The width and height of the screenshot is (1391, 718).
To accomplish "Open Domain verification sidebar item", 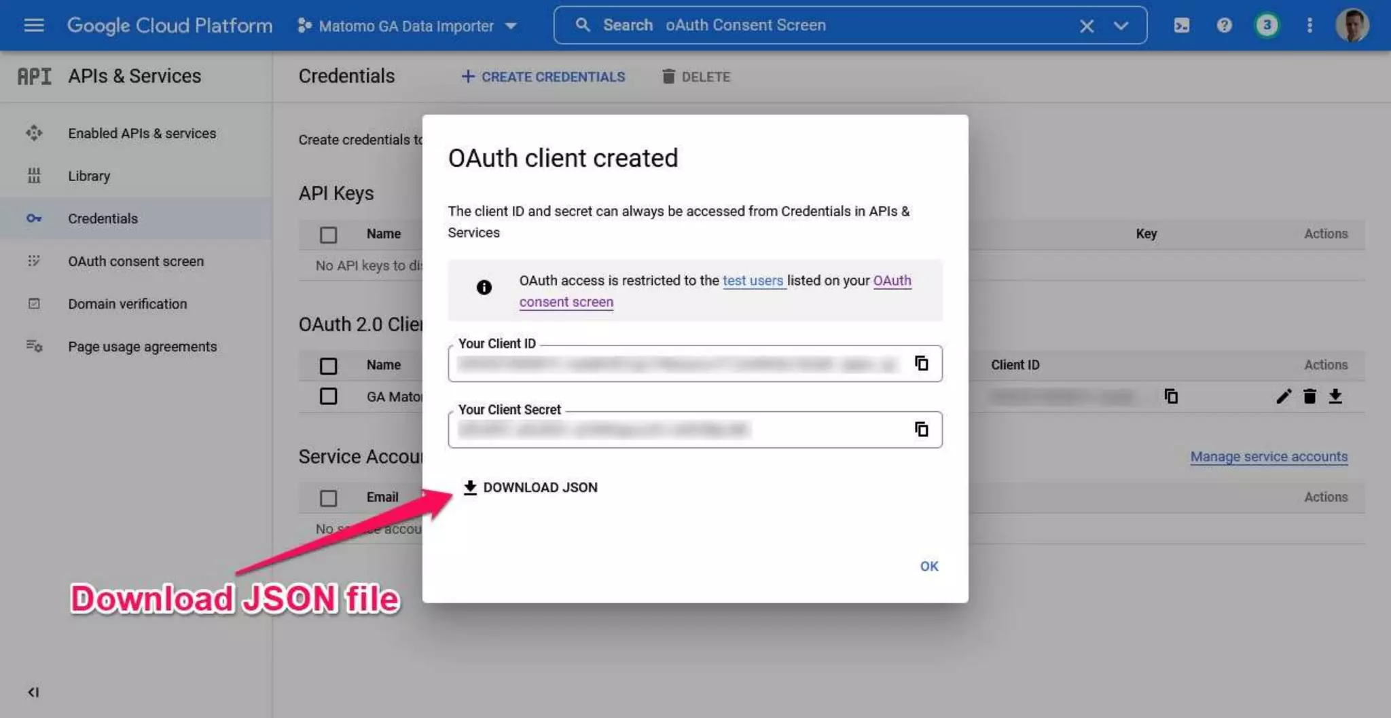I will (136, 304).
